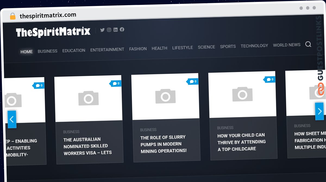Open thumbnail of Australian Visa article
Image resolution: width=326 pixels, height=182 pixels.
(88, 99)
